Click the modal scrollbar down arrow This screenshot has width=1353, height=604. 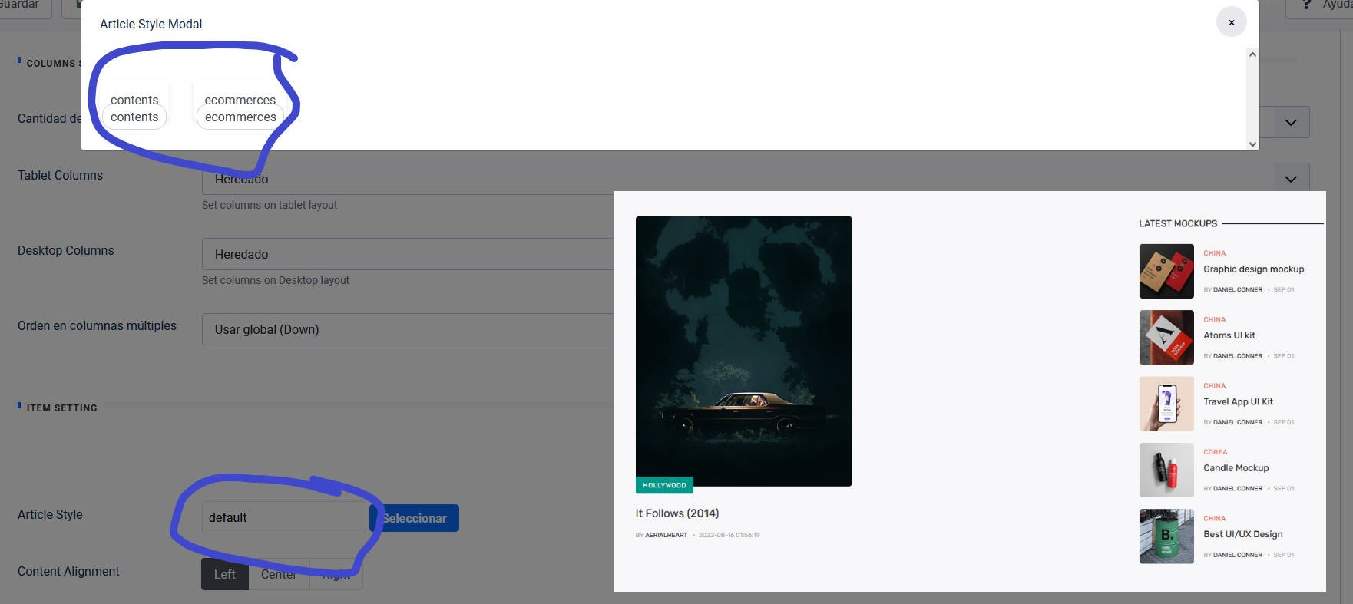(x=1252, y=144)
